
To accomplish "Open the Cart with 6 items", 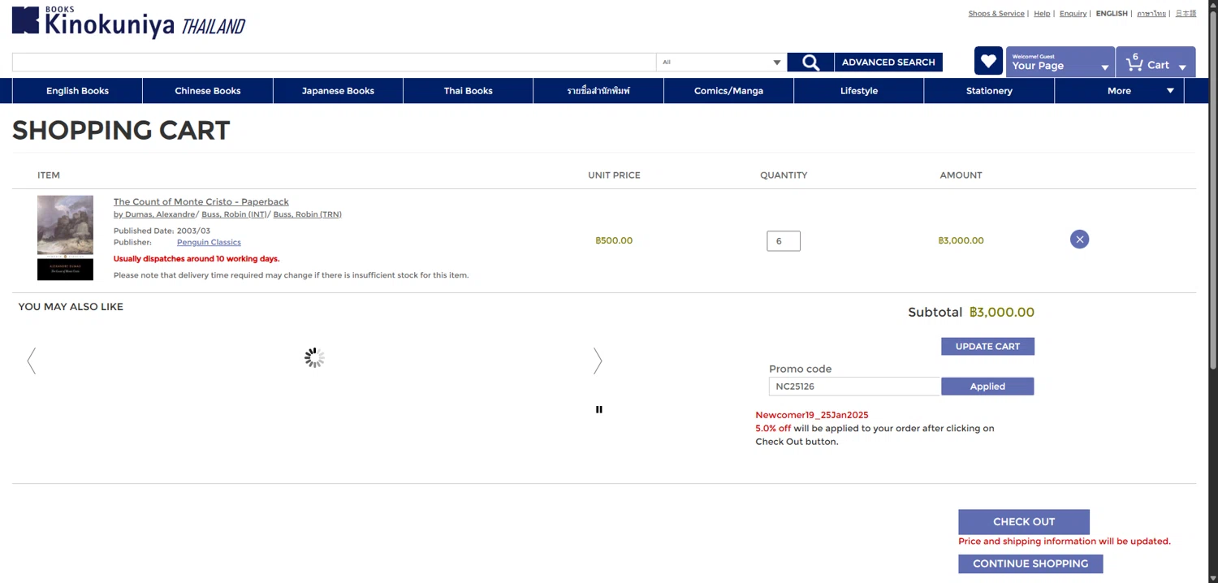I will [x=1155, y=62].
